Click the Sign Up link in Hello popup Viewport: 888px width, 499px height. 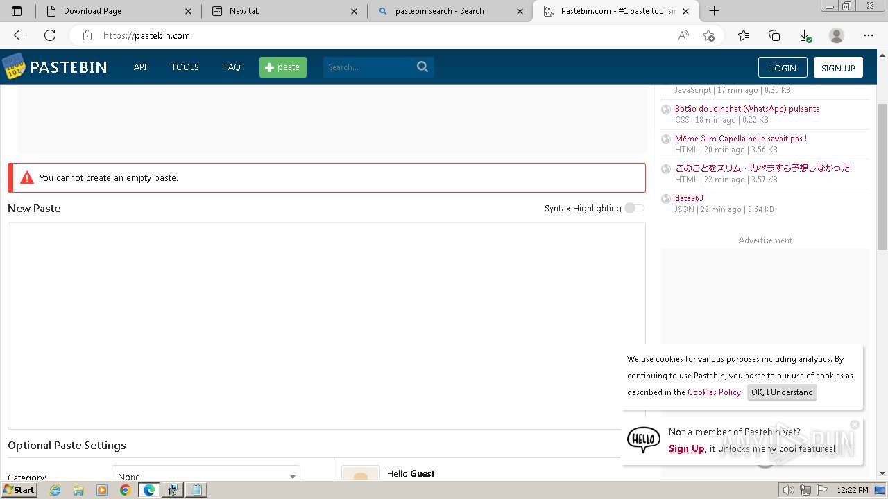(687, 448)
